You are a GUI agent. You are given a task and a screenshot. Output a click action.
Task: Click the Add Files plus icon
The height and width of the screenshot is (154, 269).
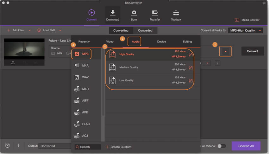9,30
